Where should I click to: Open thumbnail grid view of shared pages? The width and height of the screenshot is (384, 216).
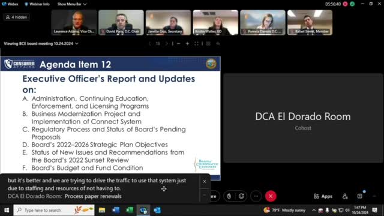point(208,44)
